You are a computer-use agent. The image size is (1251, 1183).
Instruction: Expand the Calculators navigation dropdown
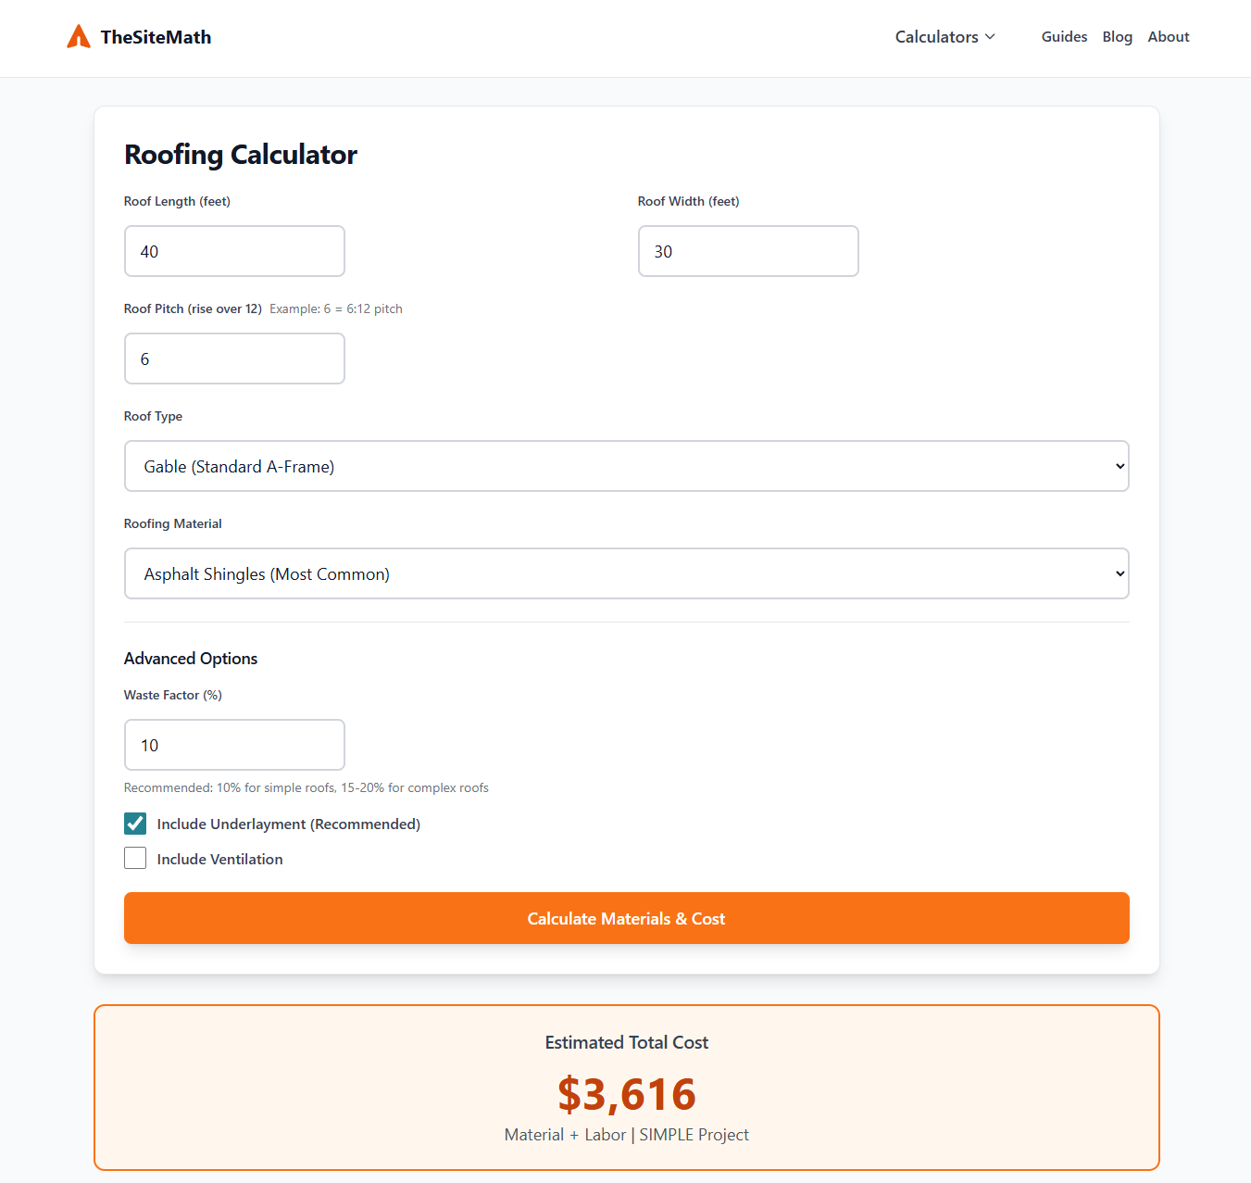945,37
